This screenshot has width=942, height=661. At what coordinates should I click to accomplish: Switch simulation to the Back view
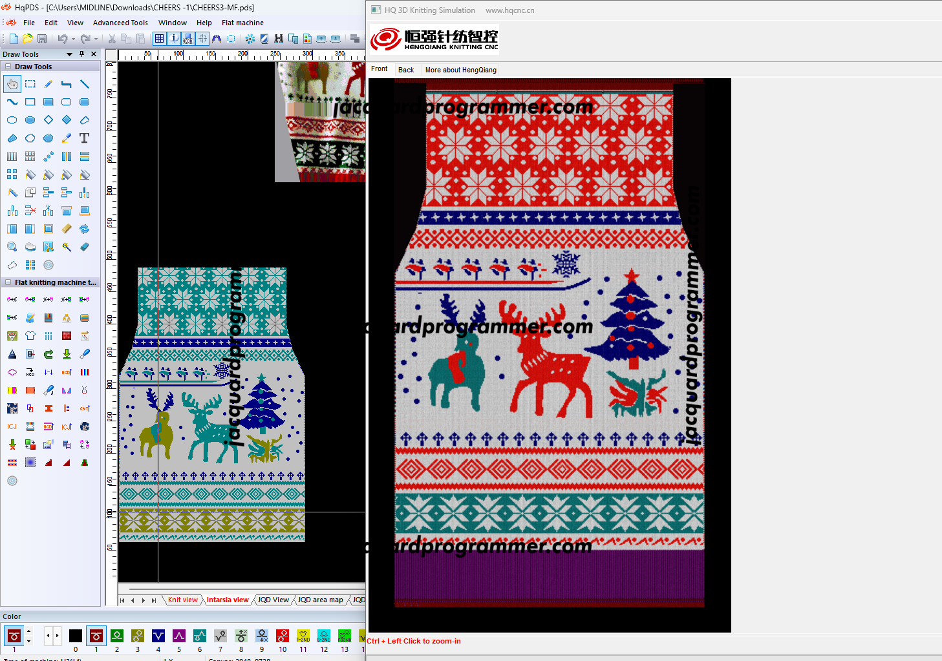tap(406, 70)
